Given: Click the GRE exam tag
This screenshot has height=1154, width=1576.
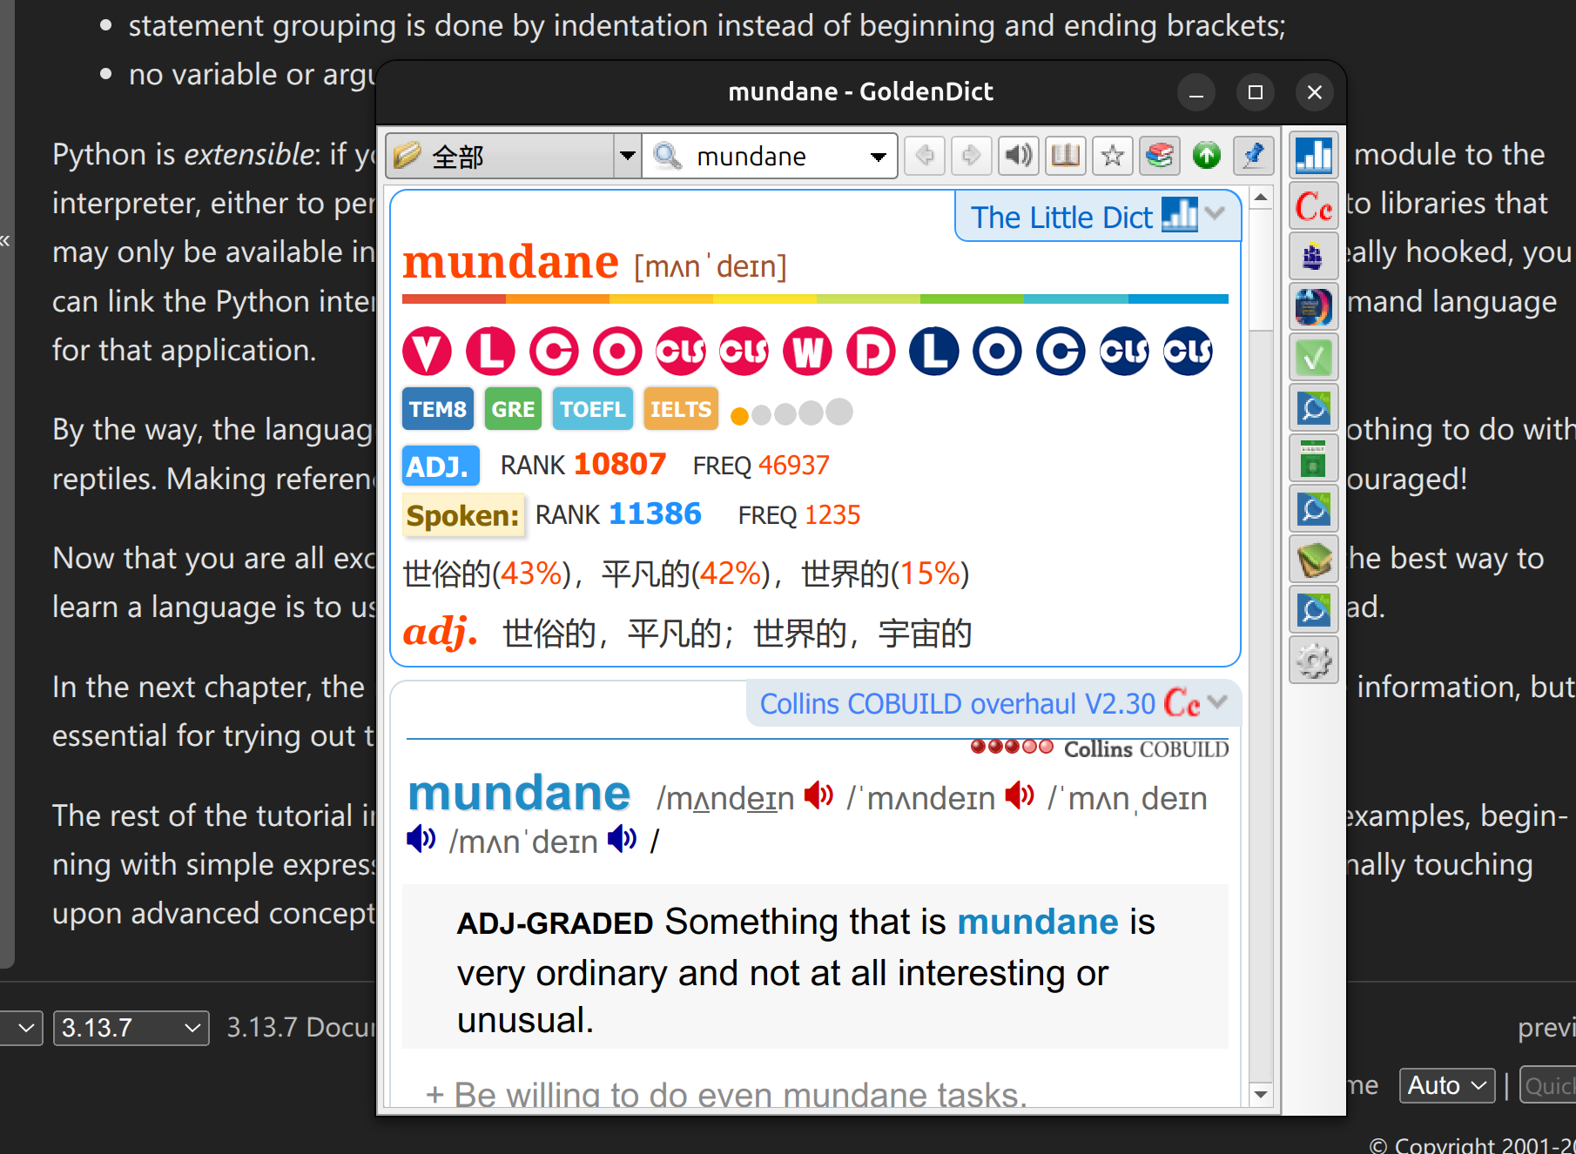Looking at the screenshot, I should click(513, 409).
